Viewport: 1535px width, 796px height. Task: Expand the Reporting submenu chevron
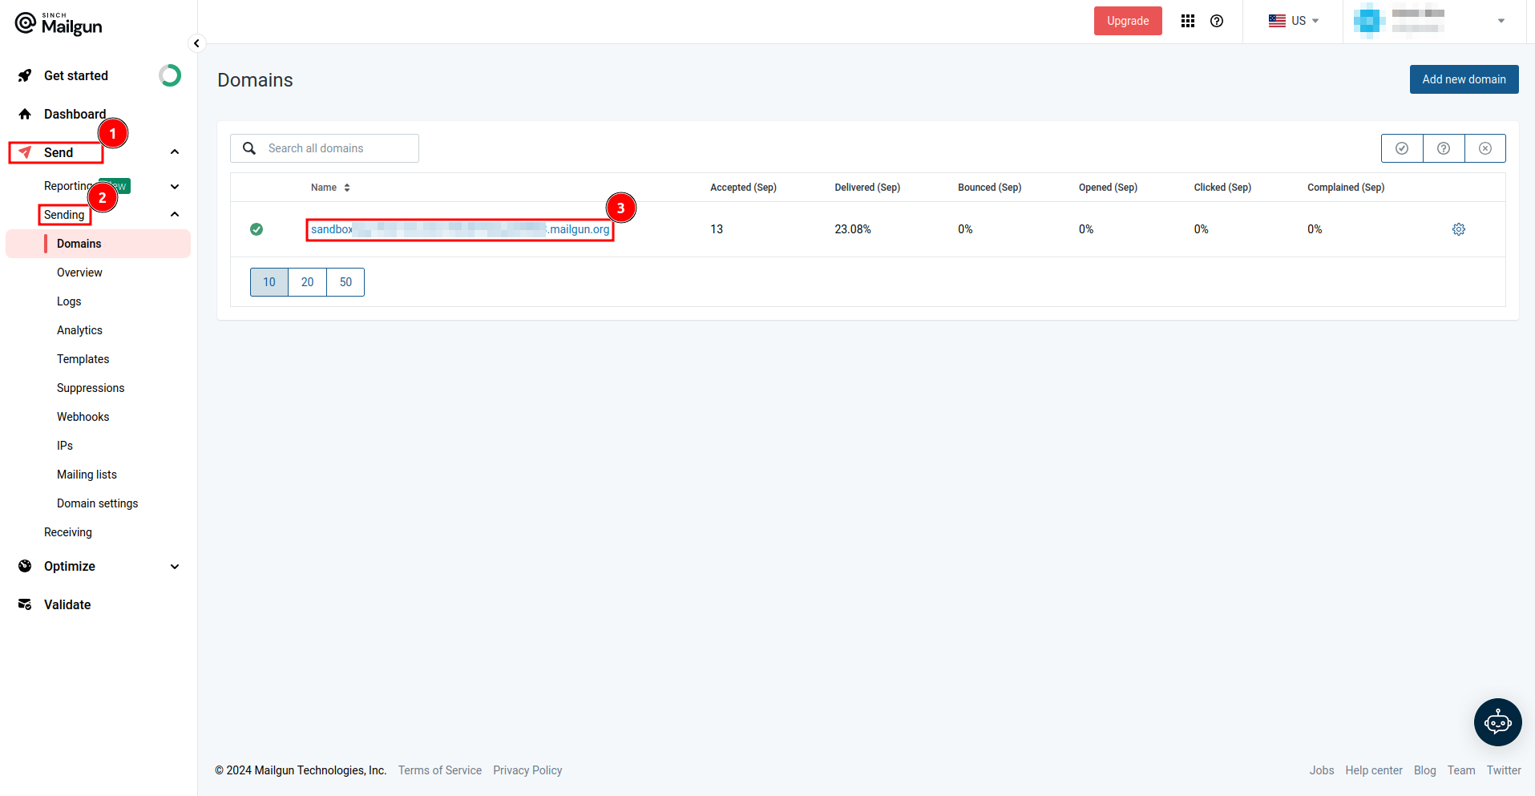click(x=175, y=186)
